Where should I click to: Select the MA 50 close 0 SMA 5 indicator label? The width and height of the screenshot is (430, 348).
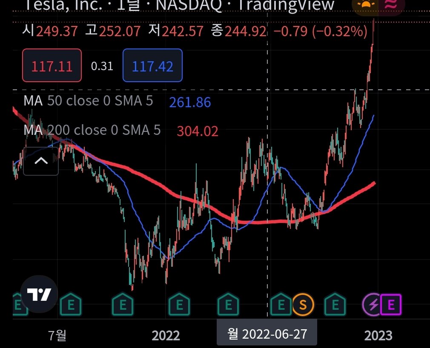tap(88, 101)
